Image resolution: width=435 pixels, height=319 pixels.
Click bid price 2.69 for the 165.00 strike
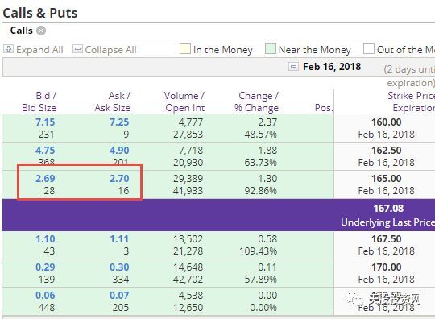point(45,178)
